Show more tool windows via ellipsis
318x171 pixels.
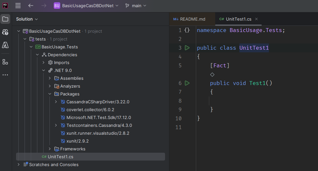5,75
